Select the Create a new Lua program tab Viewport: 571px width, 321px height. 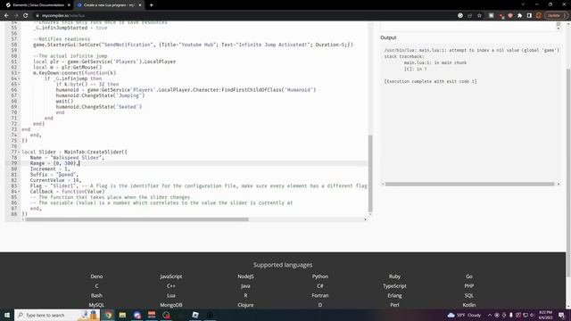[x=109, y=5]
